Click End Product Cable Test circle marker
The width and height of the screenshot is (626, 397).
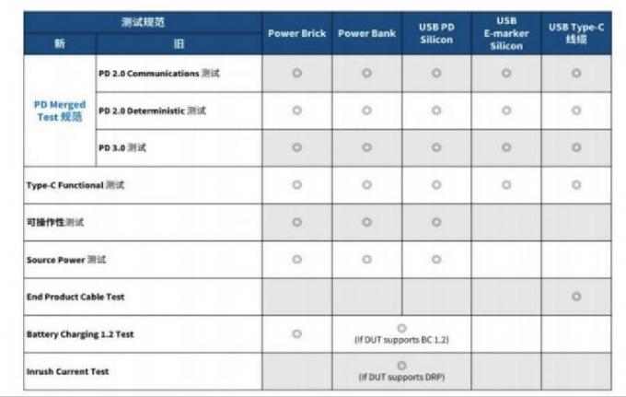[x=576, y=297]
